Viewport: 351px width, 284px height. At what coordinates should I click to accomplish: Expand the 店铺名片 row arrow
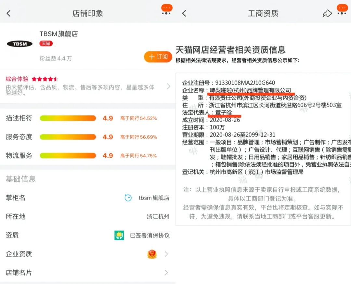point(166,273)
